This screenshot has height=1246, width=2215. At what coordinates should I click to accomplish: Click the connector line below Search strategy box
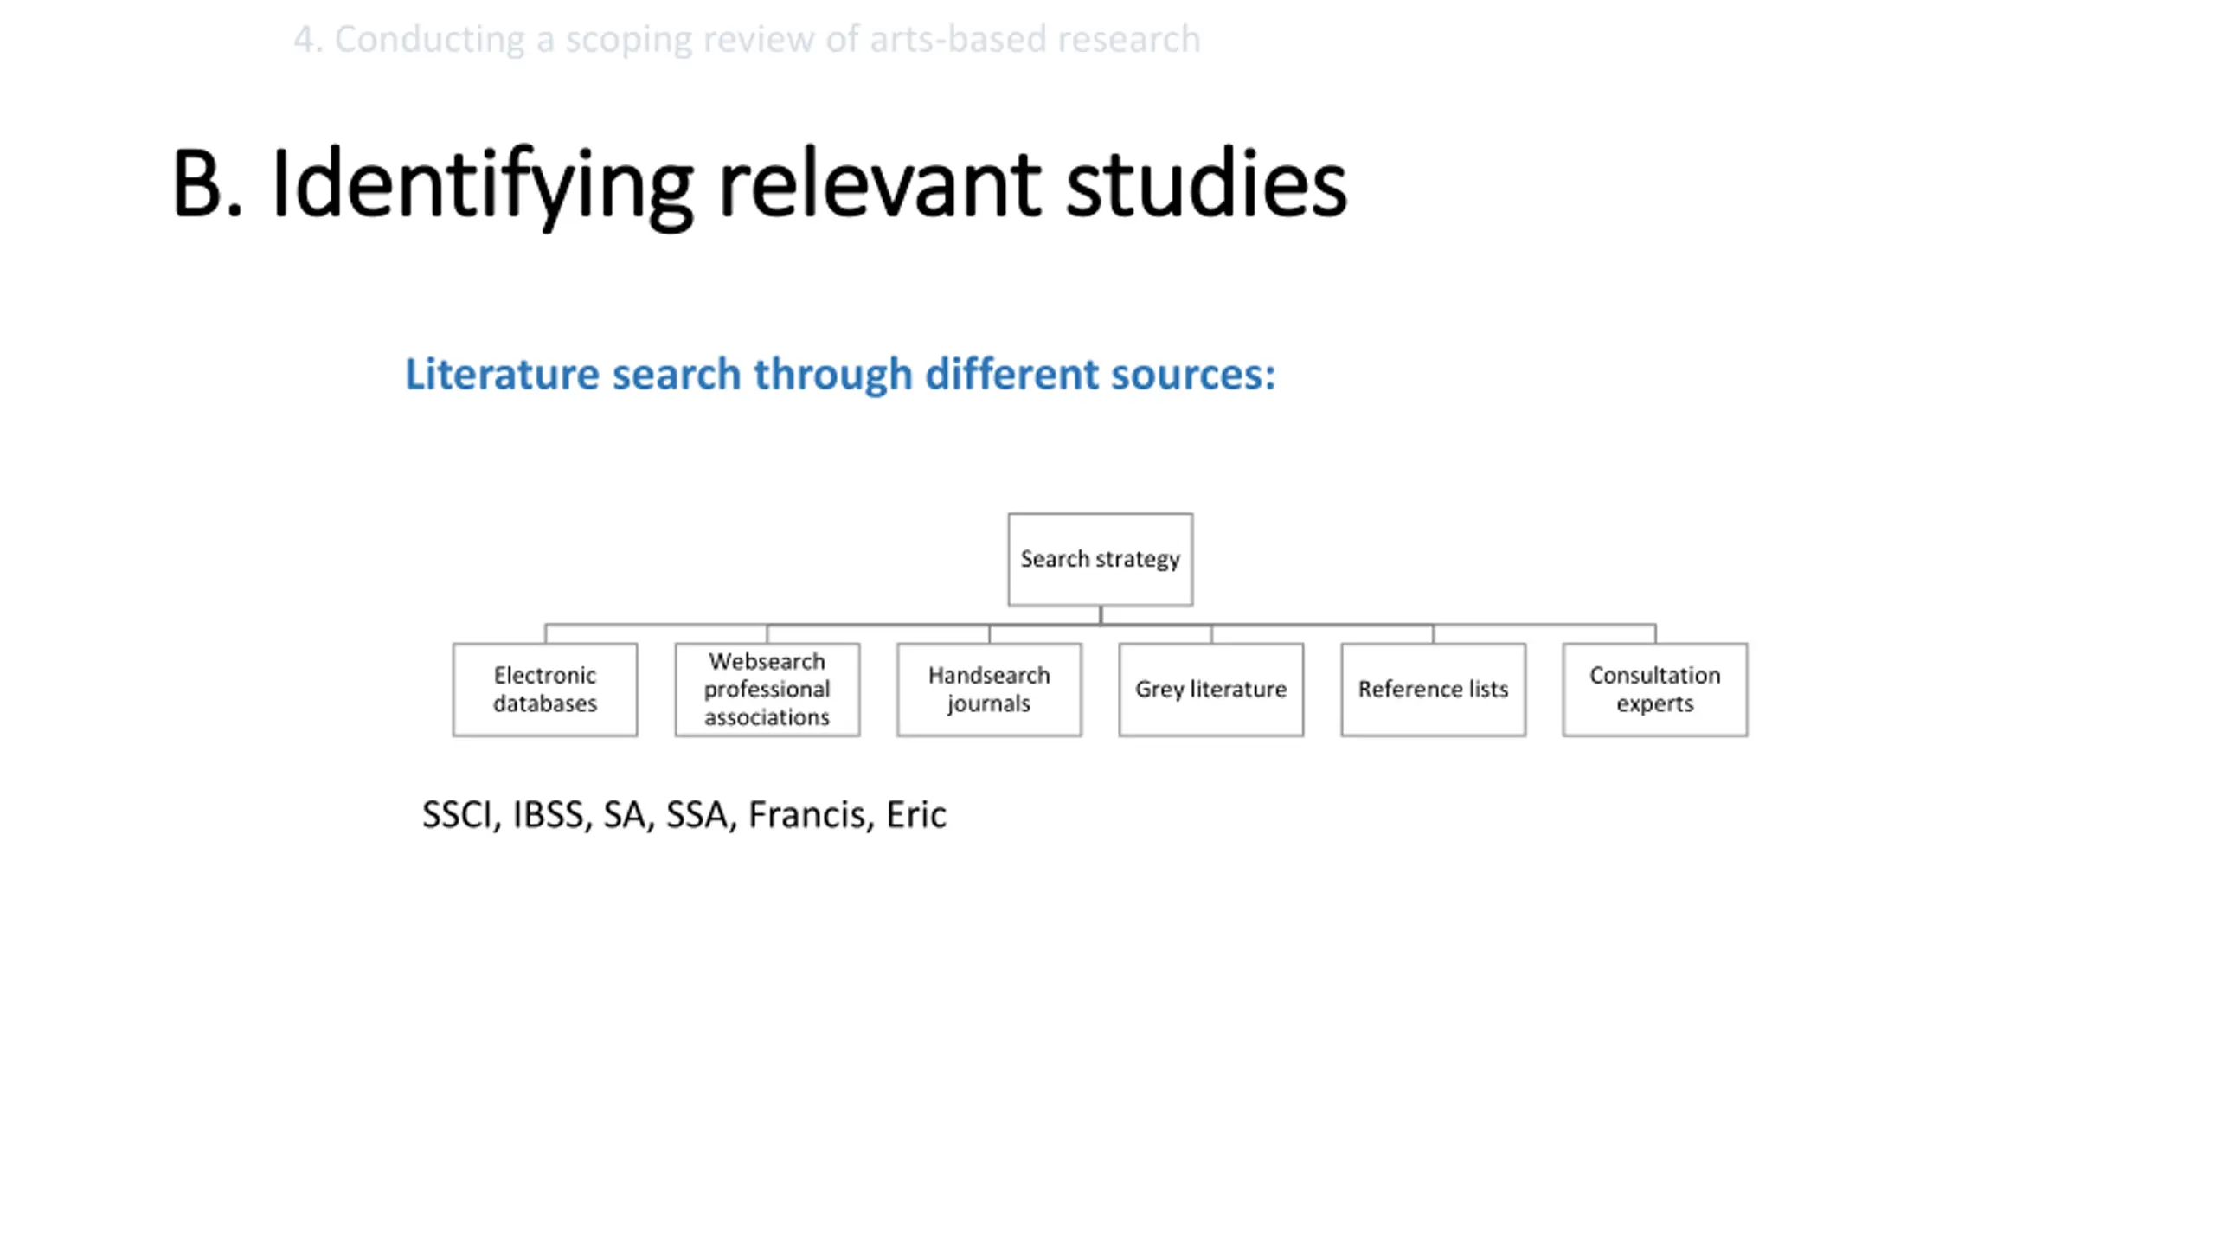[1101, 616]
